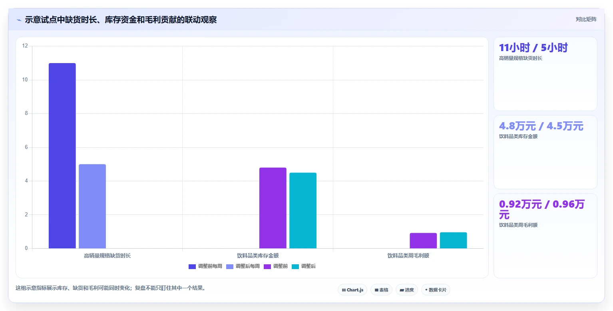Screen dimensions: 613x311
Task: Click y-axis tick label 0
Action: click(x=26, y=248)
